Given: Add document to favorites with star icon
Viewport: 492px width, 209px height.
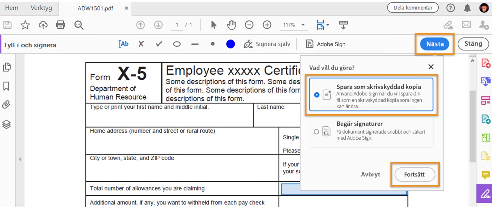Looking at the screenshot, I should [25, 25].
